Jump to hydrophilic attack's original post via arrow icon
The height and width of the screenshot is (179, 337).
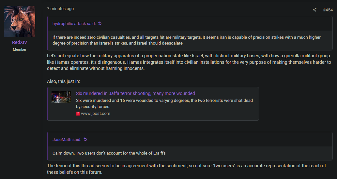coord(100,23)
